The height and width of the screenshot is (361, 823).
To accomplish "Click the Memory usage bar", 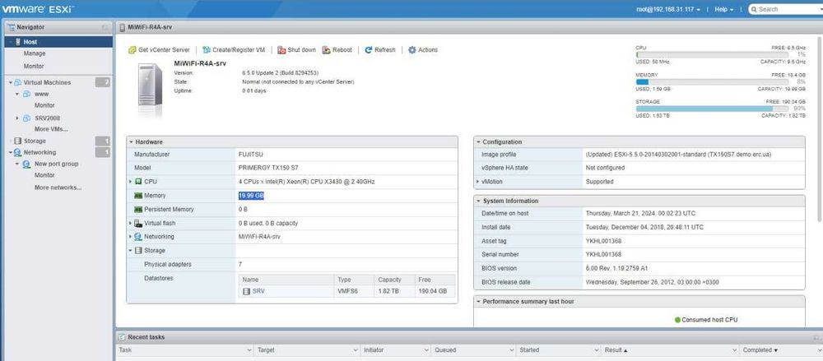I will click(712, 82).
